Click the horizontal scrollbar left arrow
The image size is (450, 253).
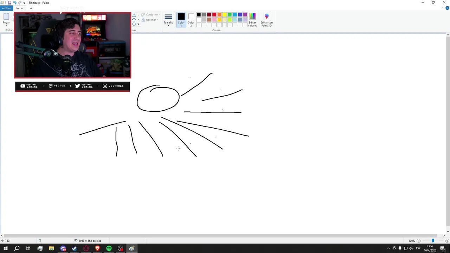2,235
